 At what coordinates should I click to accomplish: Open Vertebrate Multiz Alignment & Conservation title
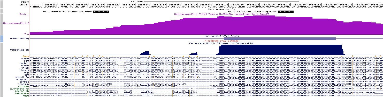click(221, 43)
